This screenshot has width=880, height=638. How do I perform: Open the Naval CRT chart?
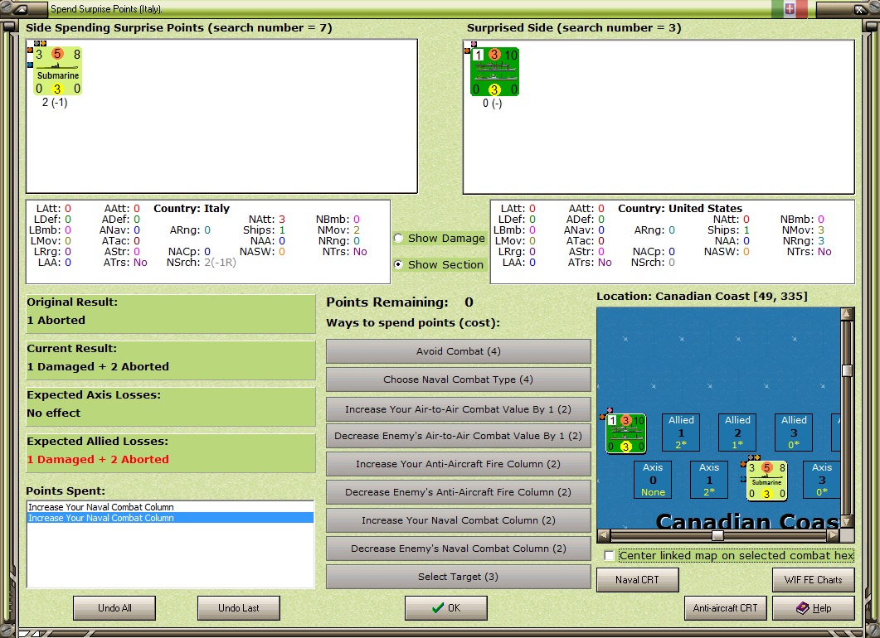point(638,580)
